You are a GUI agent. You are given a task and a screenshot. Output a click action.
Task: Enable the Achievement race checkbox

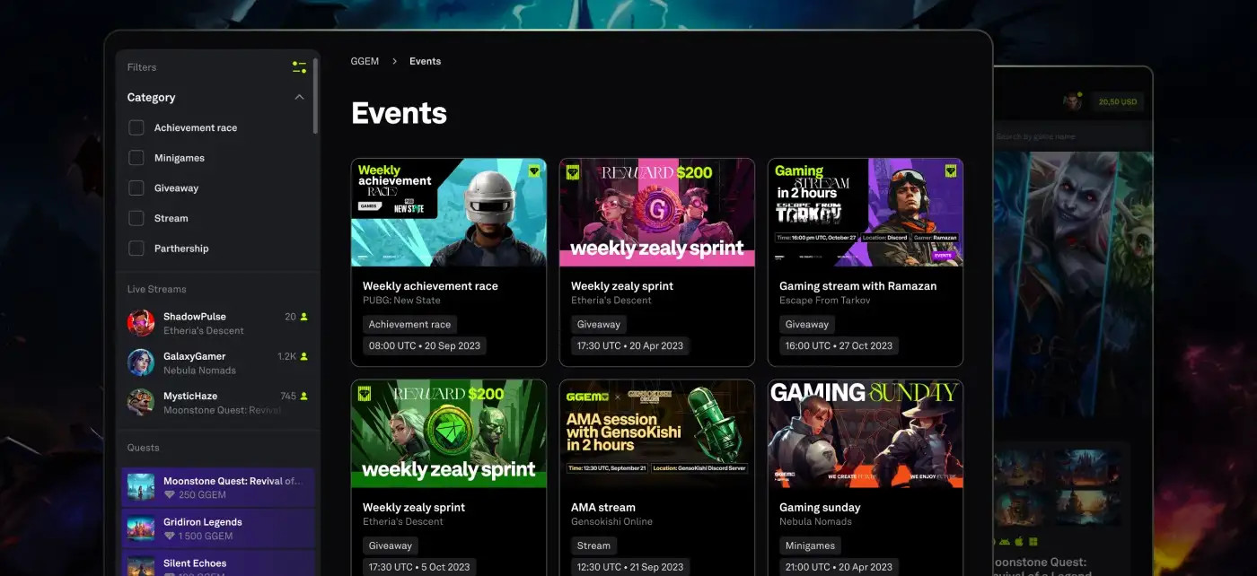click(136, 127)
